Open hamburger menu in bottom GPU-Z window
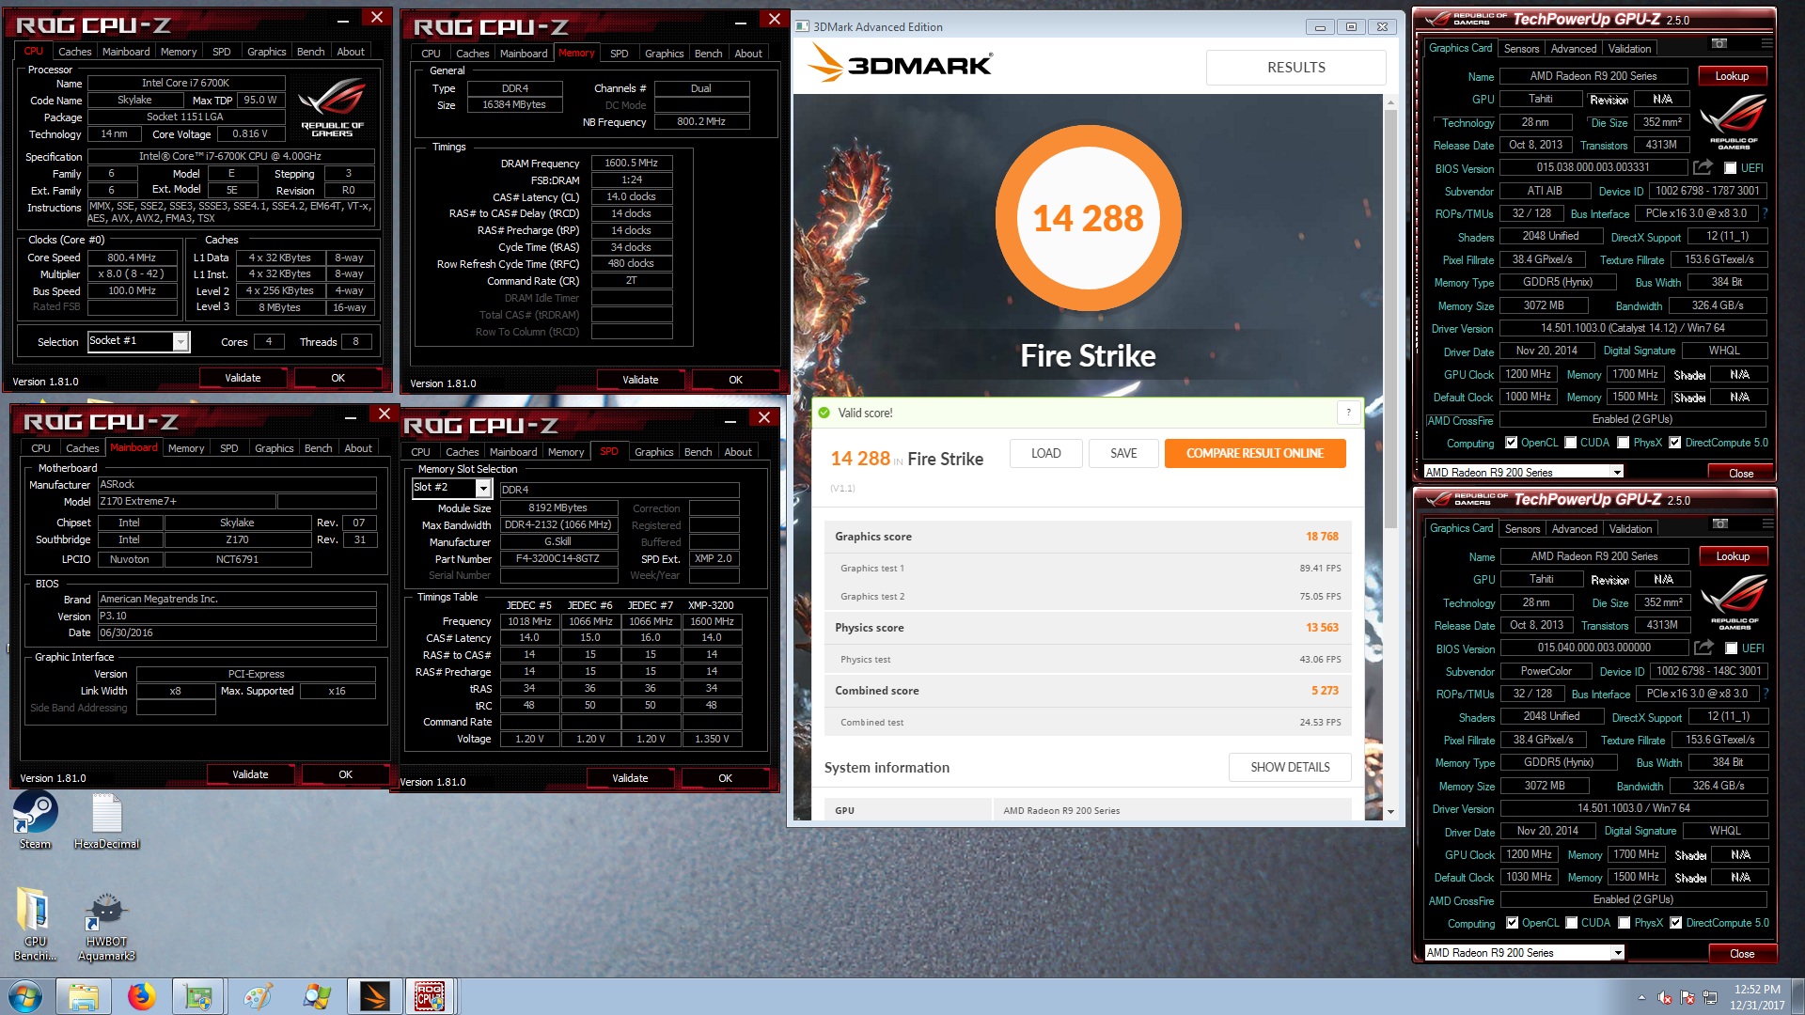The height and width of the screenshot is (1015, 1805). 1767,523
